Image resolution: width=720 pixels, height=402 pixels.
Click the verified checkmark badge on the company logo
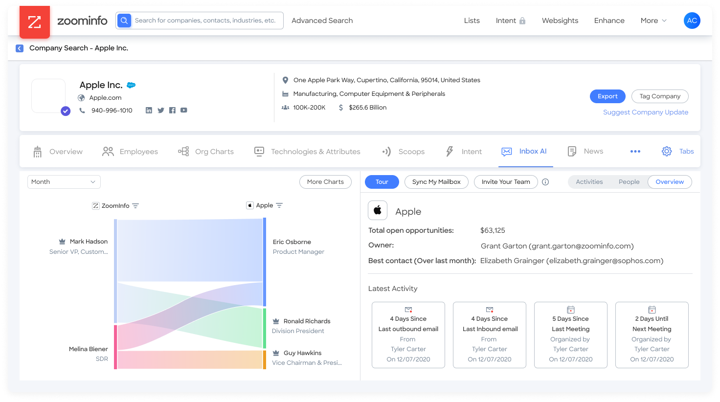pos(66,111)
